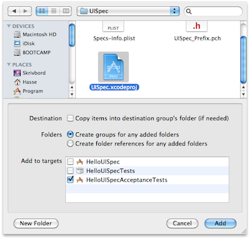Open the UISpec folder path popup
Viewport: 250px width, 239px height.
(128, 11)
